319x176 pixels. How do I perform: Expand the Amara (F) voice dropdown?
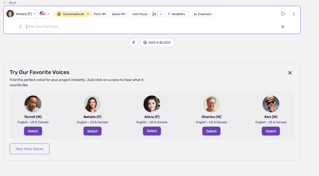click(35, 14)
